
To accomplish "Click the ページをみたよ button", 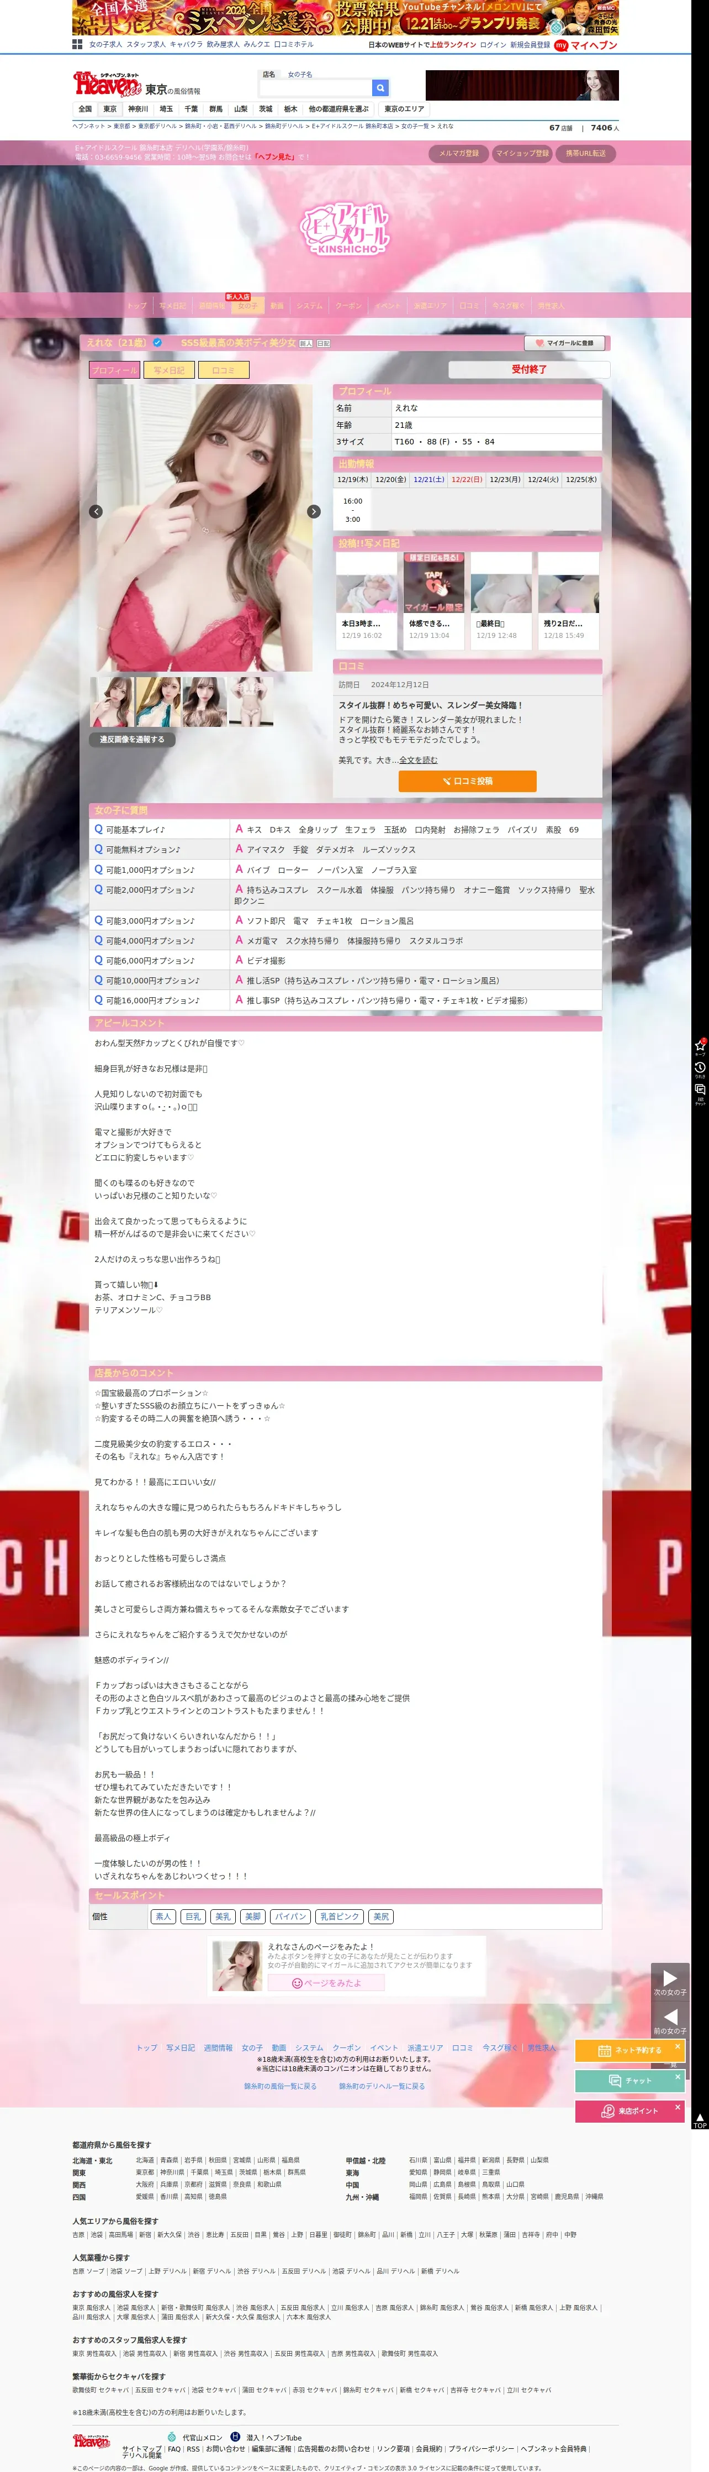I will (x=326, y=1983).
